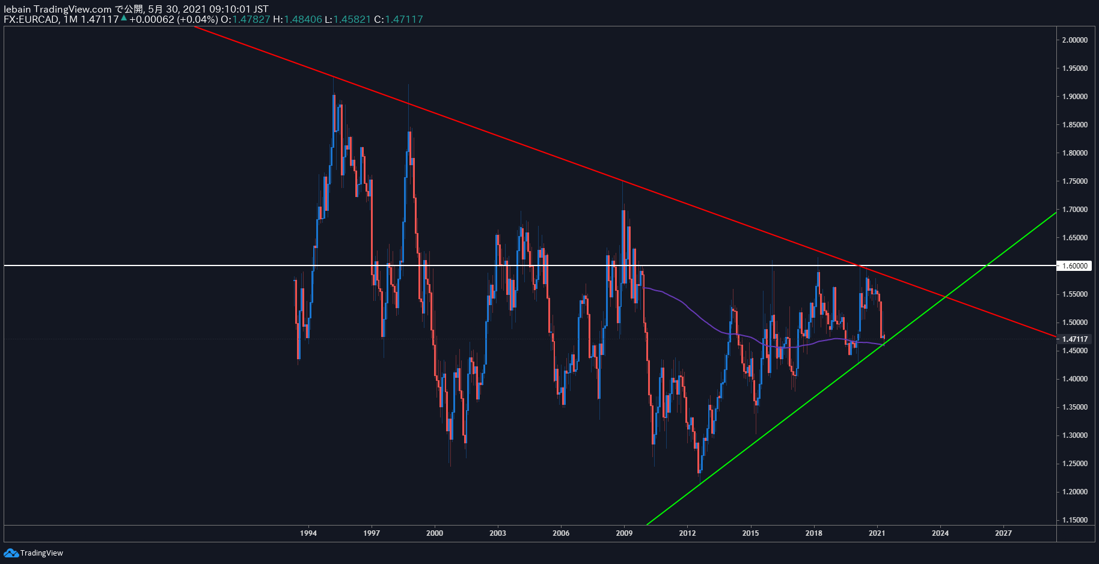Viewport: 1099px width, 564px height.
Task: Click the 2018 time axis label
Action: (813, 533)
